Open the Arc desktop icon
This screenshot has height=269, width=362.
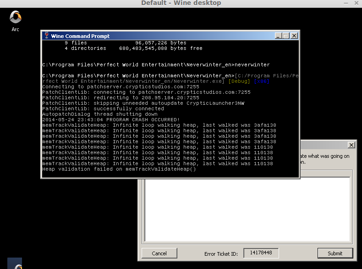15,21
